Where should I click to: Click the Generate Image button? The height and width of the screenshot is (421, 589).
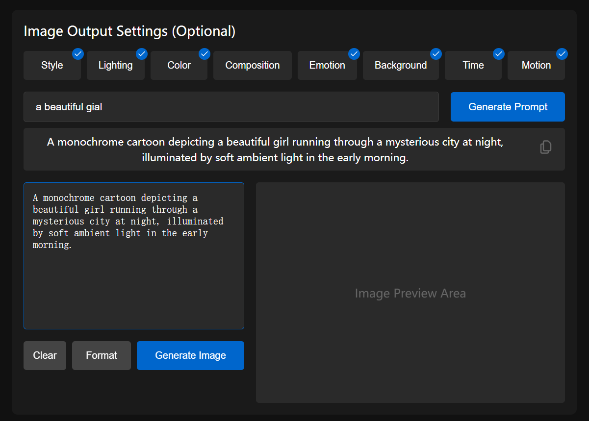pyautogui.click(x=190, y=355)
